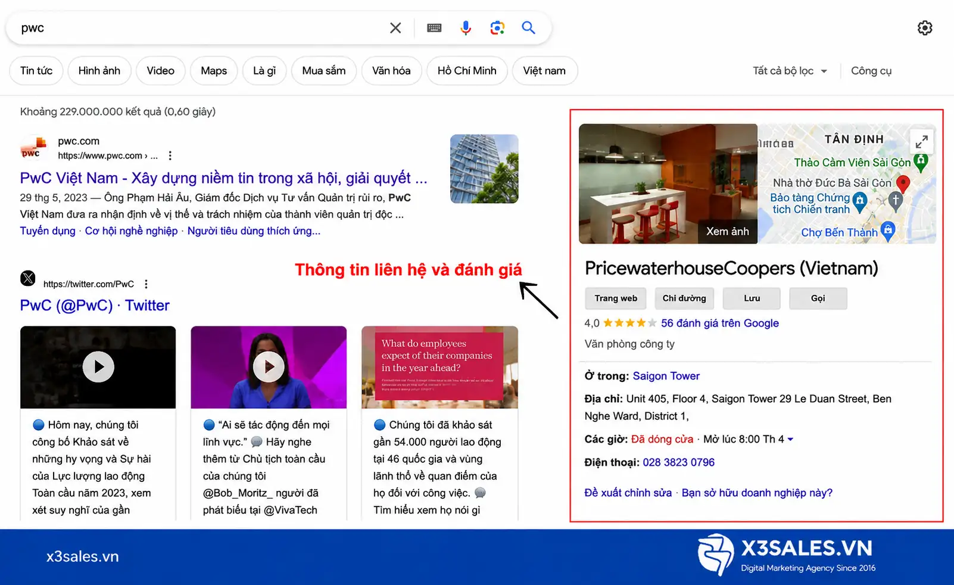Click the blue search magnifier icon
Image resolution: width=954 pixels, height=585 pixels.
coord(528,27)
